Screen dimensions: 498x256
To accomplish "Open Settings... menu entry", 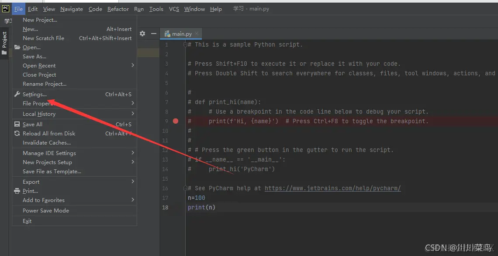I will coord(74,94).
